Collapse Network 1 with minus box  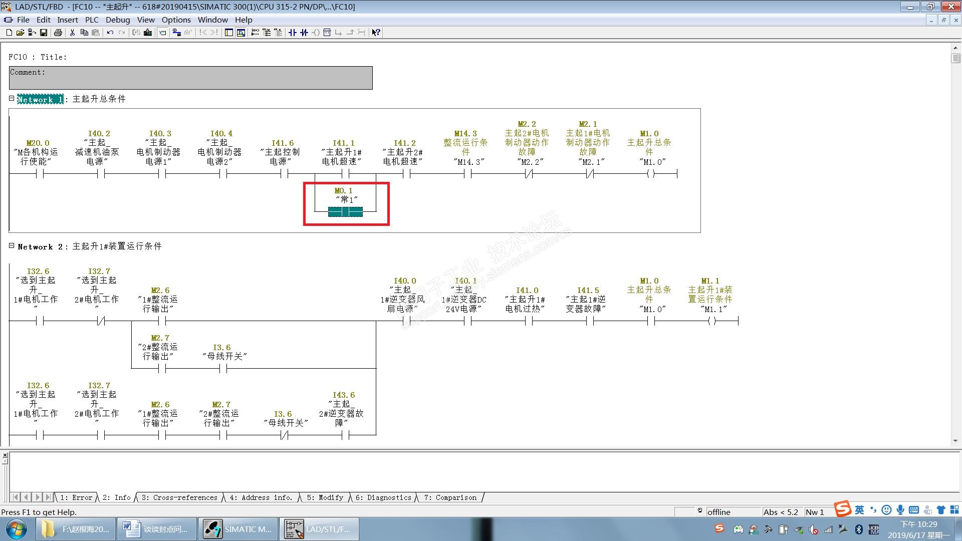tap(12, 98)
